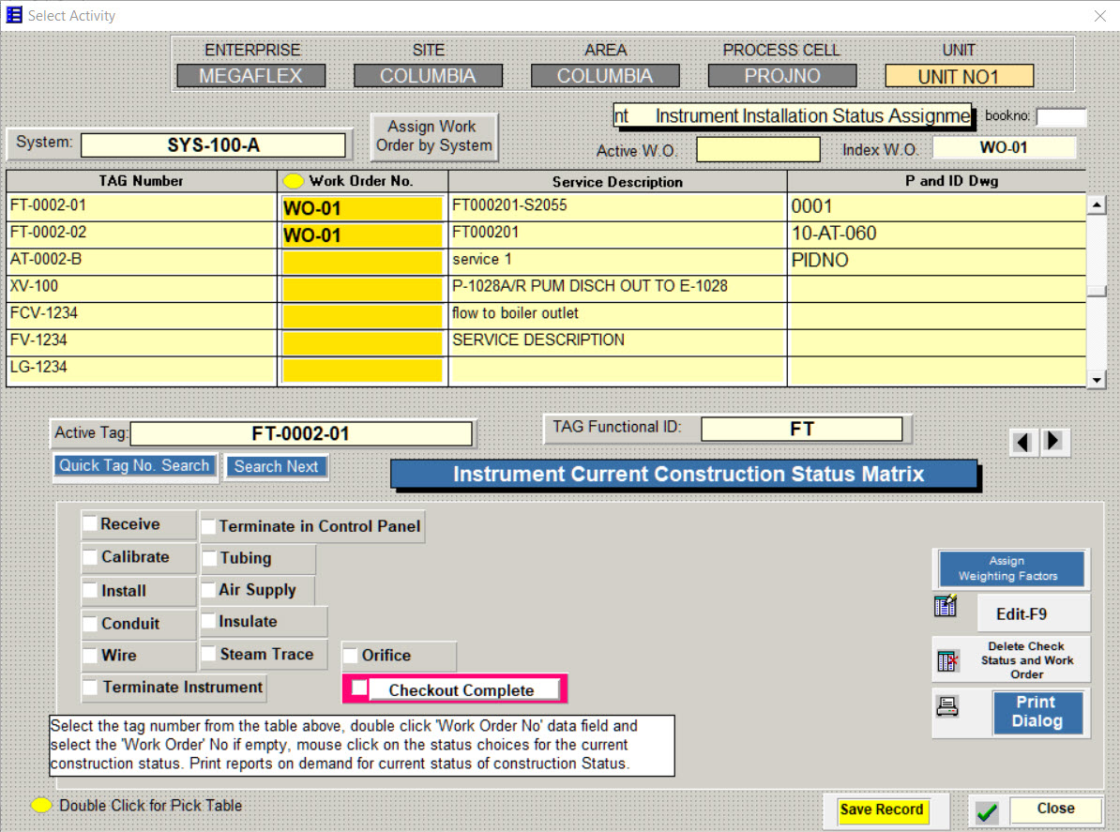Screen dimensions: 1120x832
Task: Click the edit icon beside Edit-F9
Action: (x=947, y=607)
